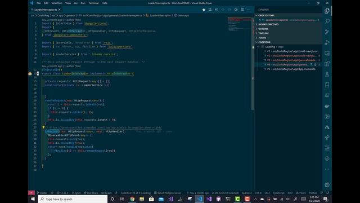Click the TypeScript language mode indicator

coord(278,193)
